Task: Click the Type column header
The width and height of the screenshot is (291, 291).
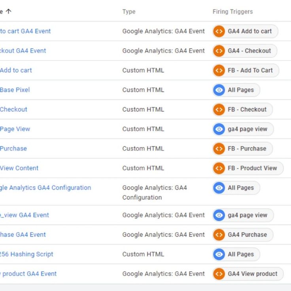Action: (129, 12)
